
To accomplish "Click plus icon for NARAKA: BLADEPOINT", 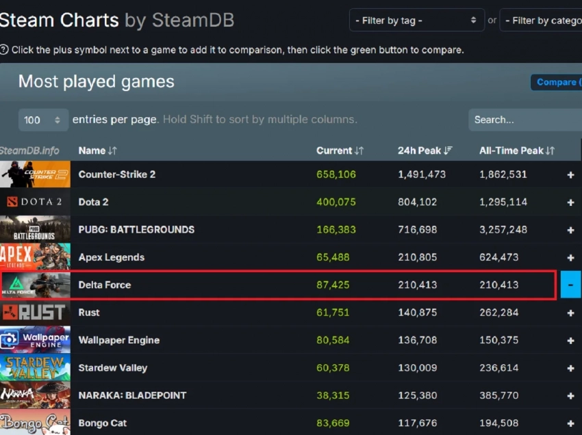I will [x=570, y=396].
